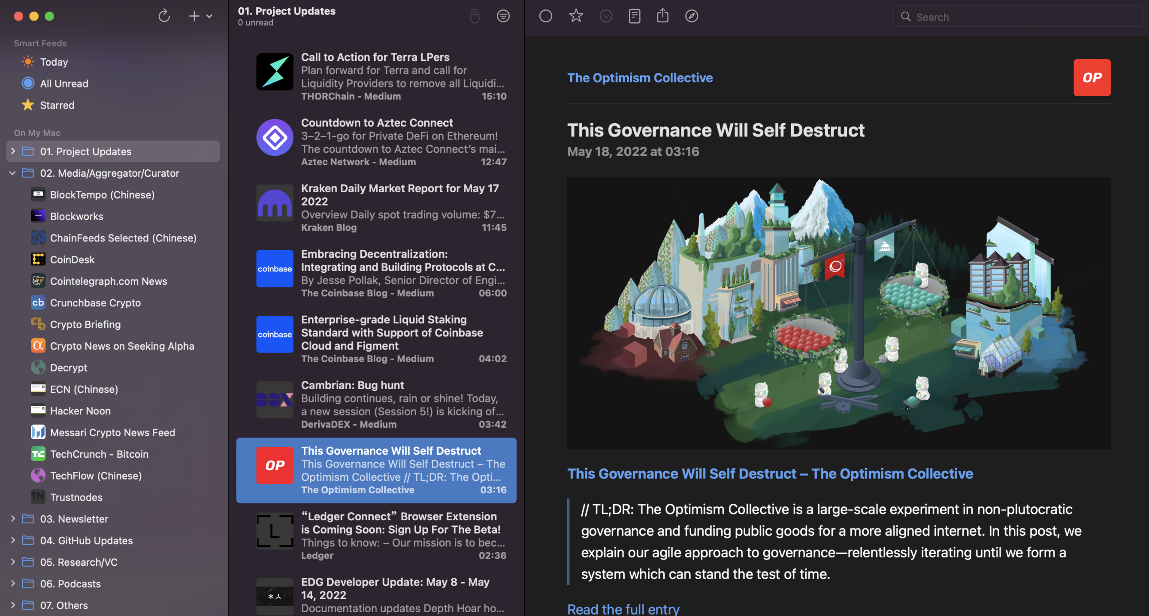Open the Crunchbase Crypto feed

point(95,302)
